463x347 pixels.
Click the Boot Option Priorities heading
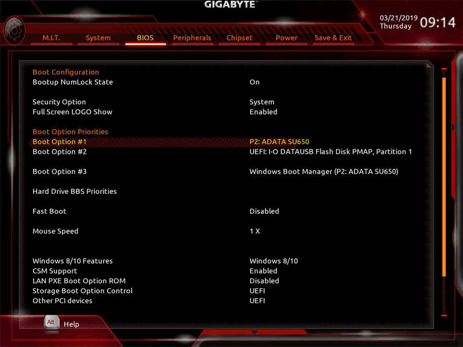(70, 131)
